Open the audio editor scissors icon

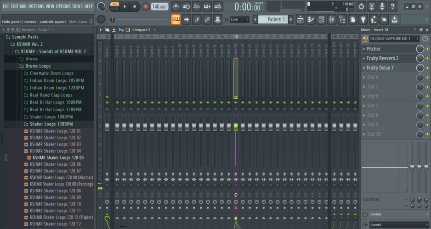372,6
